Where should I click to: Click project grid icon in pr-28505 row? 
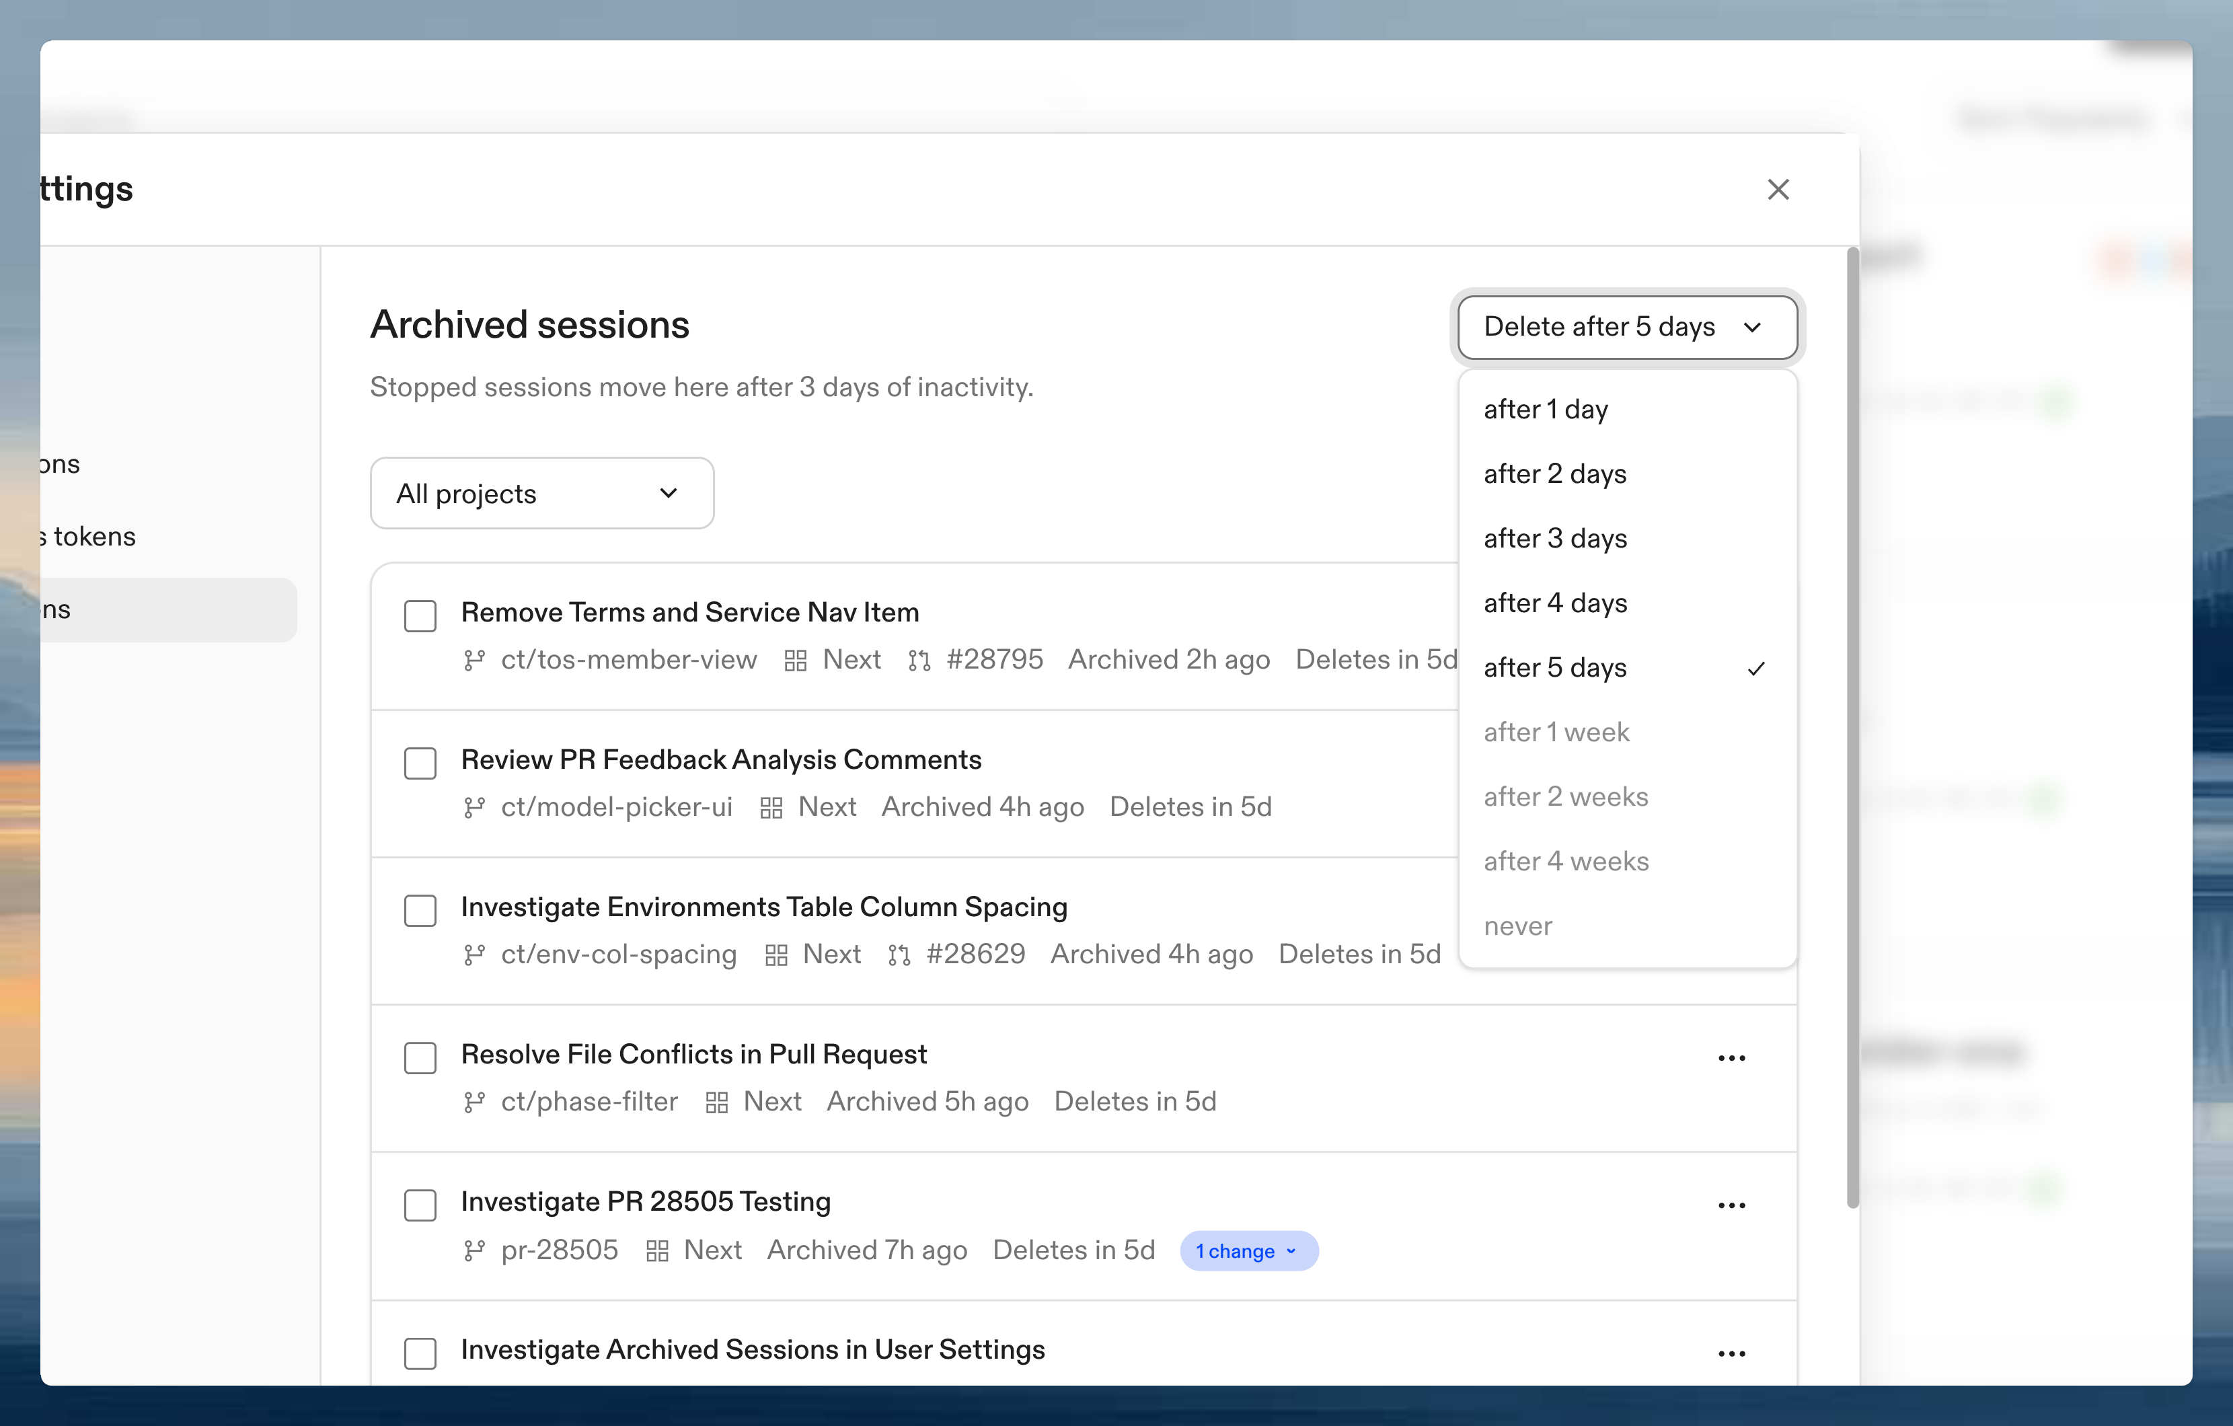point(656,1252)
